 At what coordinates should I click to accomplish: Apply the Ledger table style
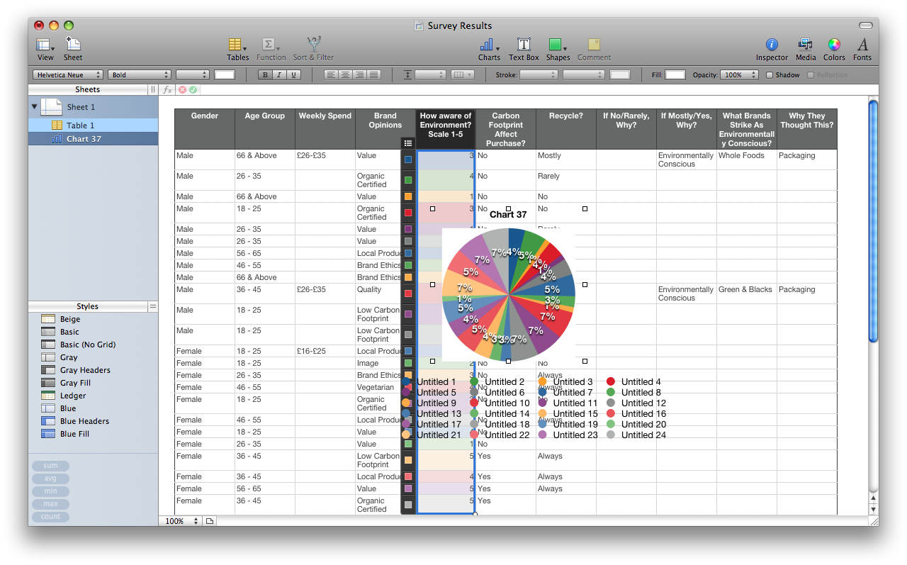73,396
